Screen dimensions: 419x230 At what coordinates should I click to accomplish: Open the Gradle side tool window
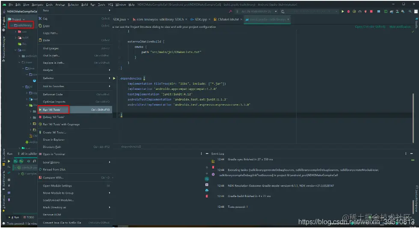click(416, 24)
